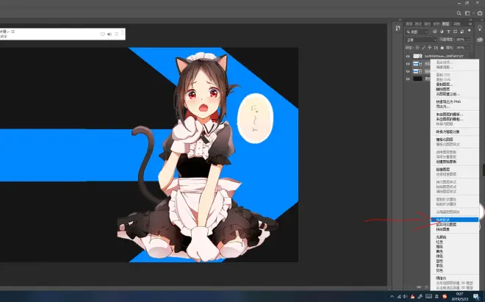Expand the opacity slider dropdown arrow
This screenshot has height=302, width=485.
pyautogui.click(x=468, y=40)
